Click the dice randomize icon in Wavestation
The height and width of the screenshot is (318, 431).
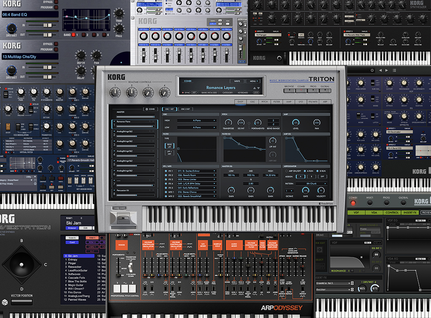click(x=5, y=302)
